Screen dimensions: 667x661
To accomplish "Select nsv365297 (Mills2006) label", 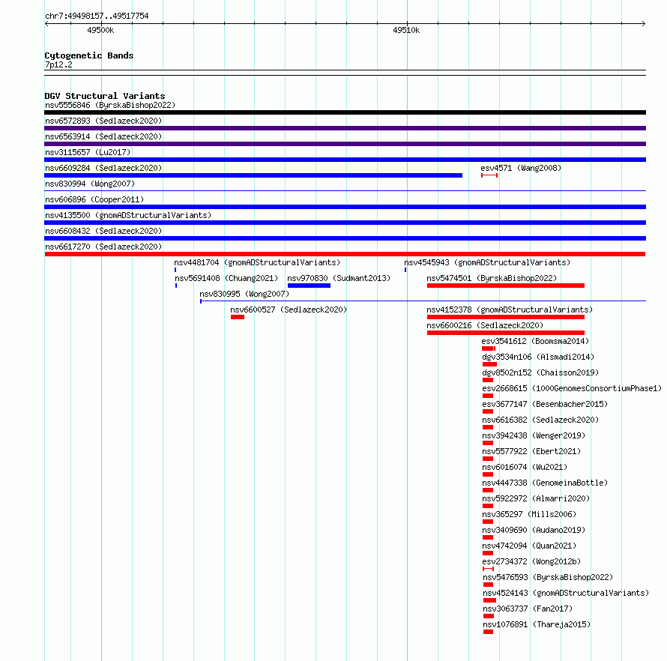I will tap(529, 514).
